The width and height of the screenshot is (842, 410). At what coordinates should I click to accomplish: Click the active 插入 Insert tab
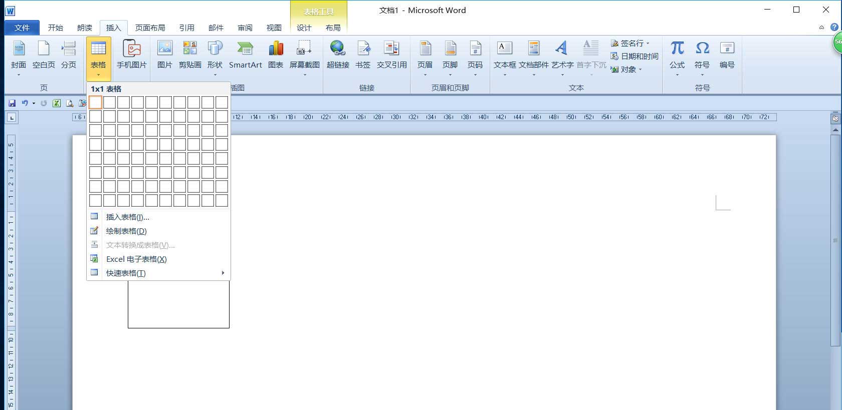(114, 28)
